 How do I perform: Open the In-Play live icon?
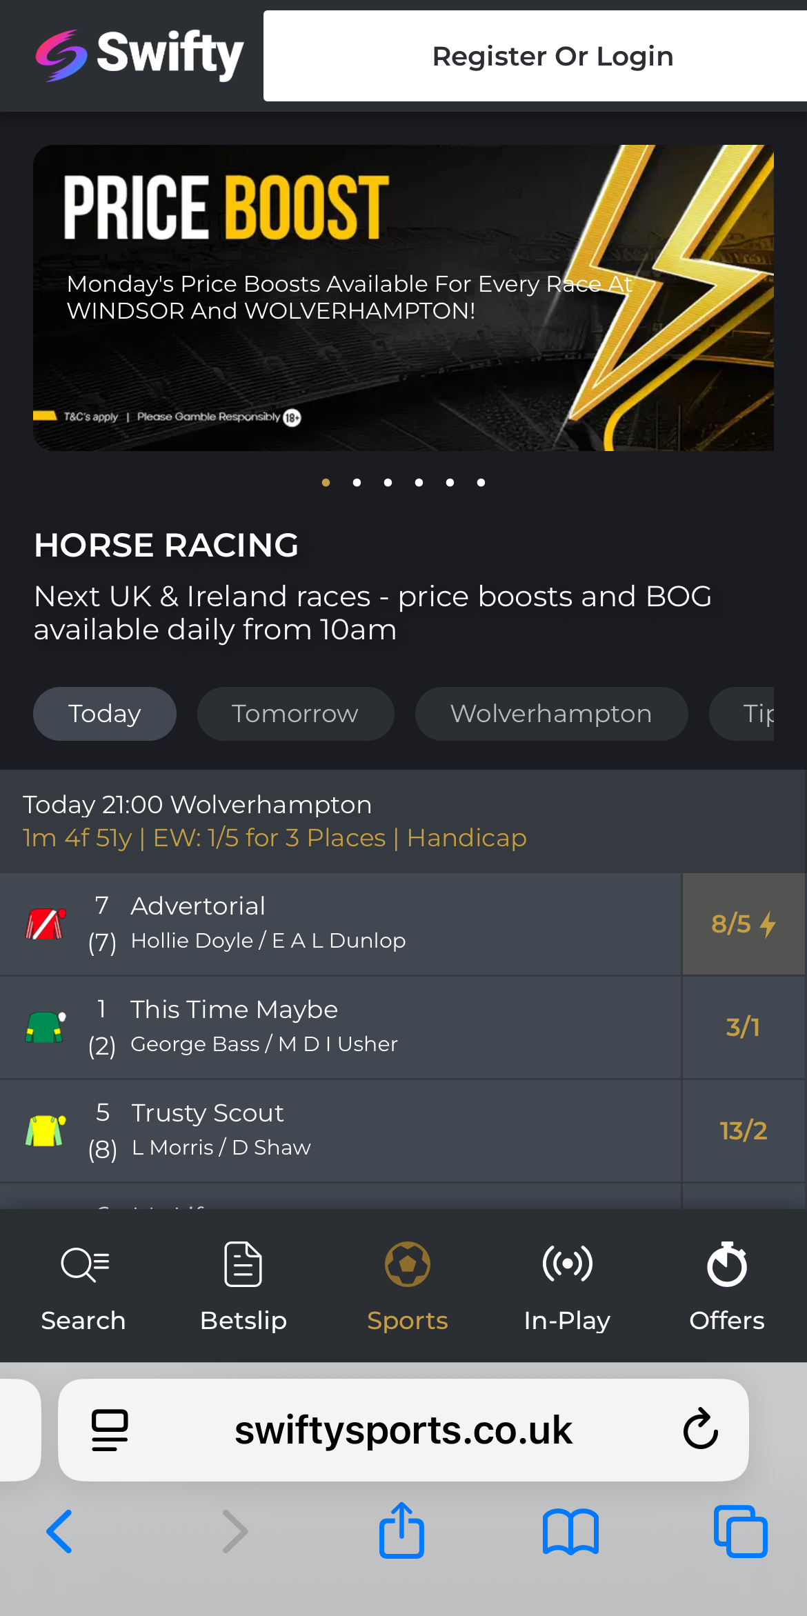(567, 1265)
